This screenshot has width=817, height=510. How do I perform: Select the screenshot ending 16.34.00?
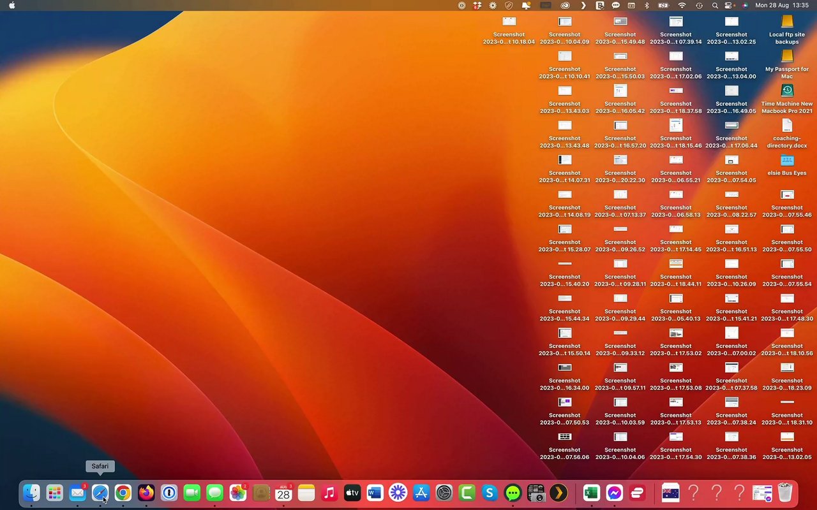tap(565, 376)
